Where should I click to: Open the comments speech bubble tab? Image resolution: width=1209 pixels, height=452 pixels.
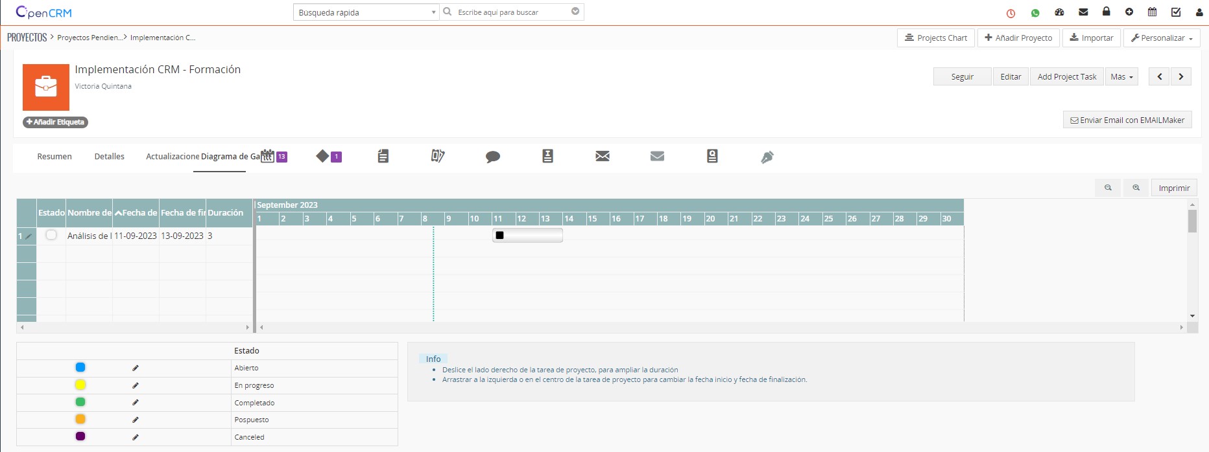[493, 157]
